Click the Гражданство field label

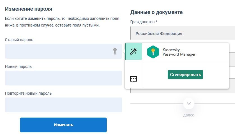click(x=144, y=22)
